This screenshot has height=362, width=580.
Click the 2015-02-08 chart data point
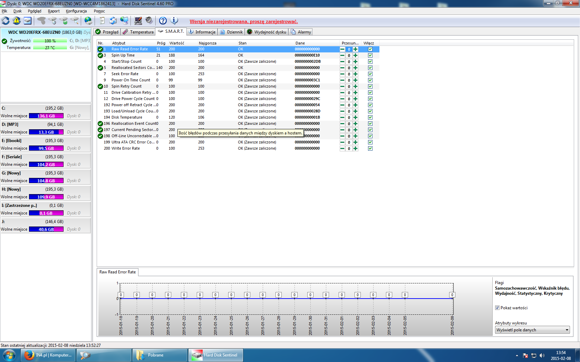452,295
